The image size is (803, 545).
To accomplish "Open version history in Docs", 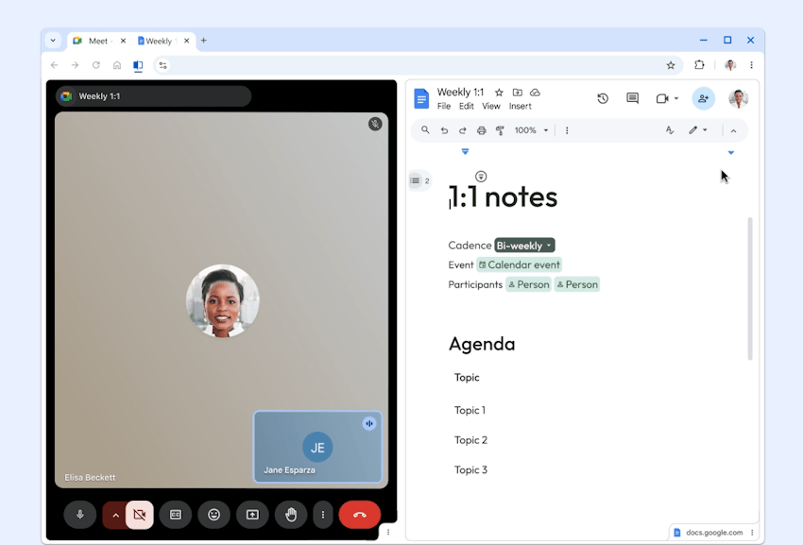I will 603,98.
